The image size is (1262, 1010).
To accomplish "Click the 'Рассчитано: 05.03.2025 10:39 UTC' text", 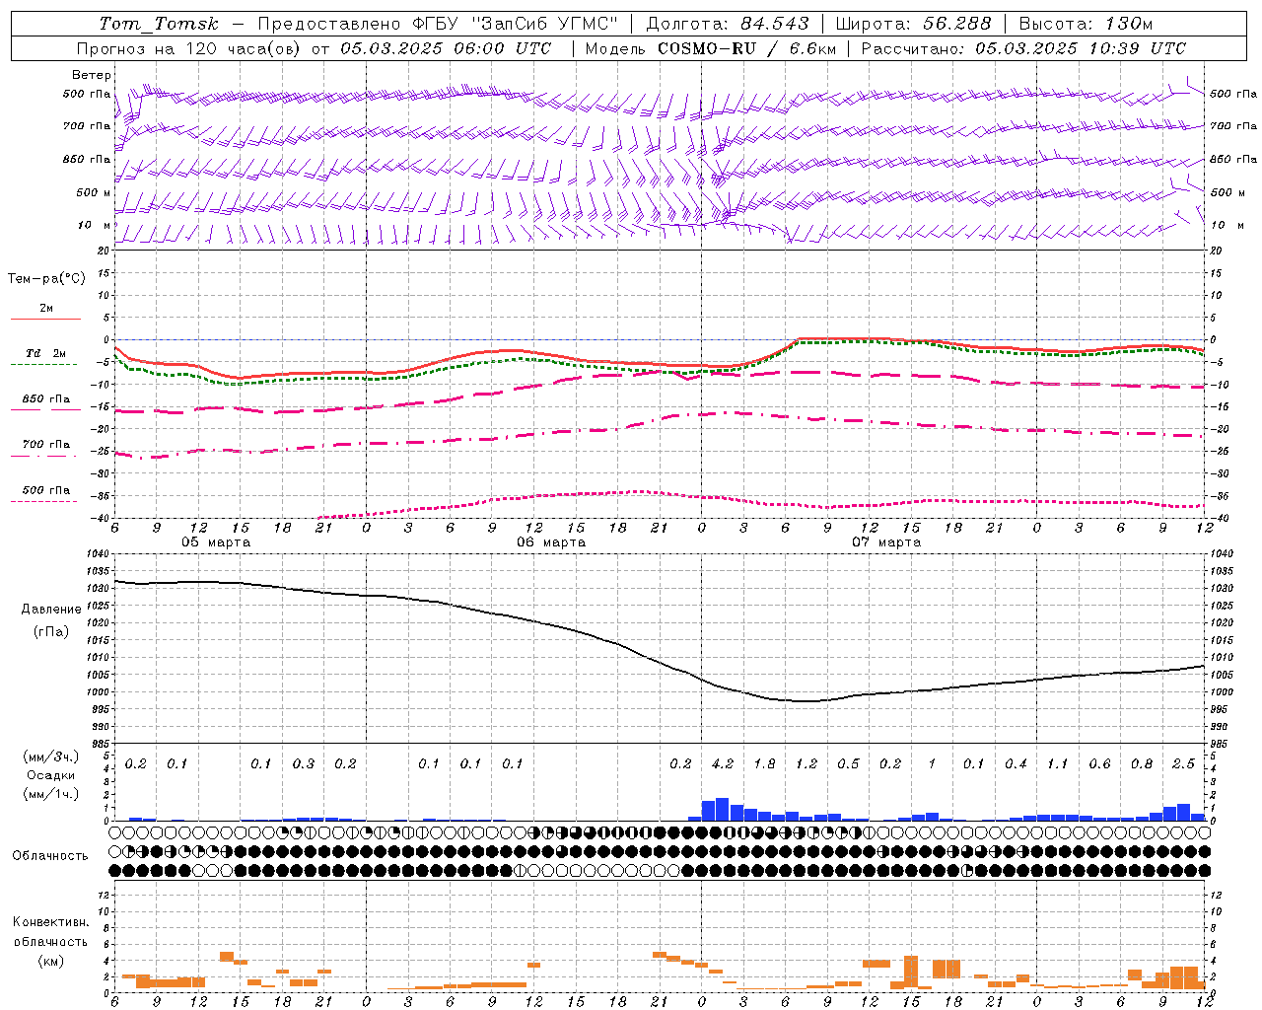I will pyautogui.click(x=1023, y=48).
